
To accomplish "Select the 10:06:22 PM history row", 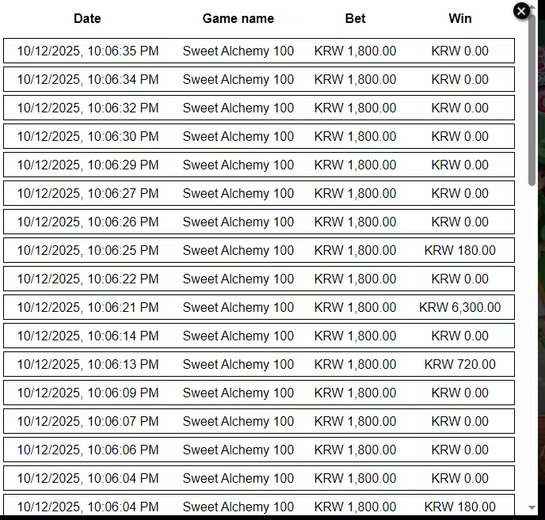I will [259, 279].
